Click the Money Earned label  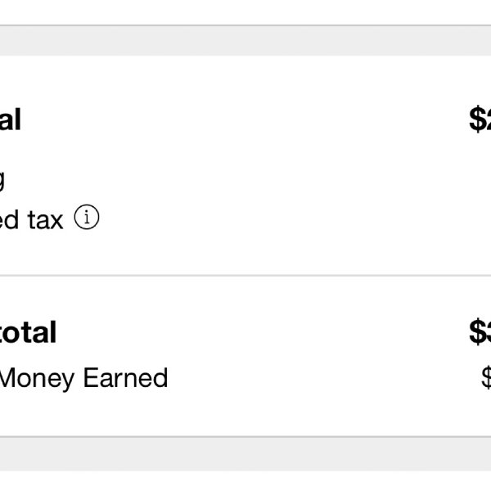click(83, 378)
